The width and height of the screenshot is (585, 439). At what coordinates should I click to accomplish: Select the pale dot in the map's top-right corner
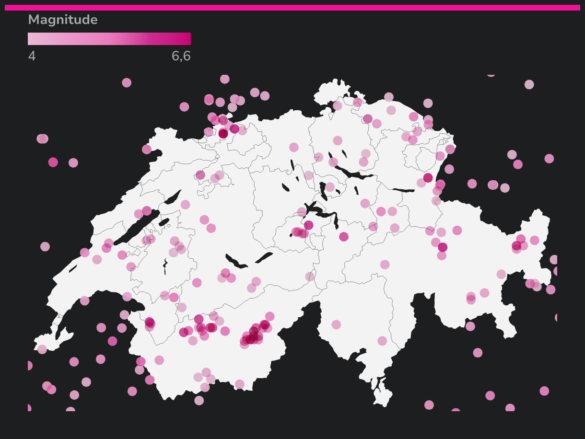529,84
